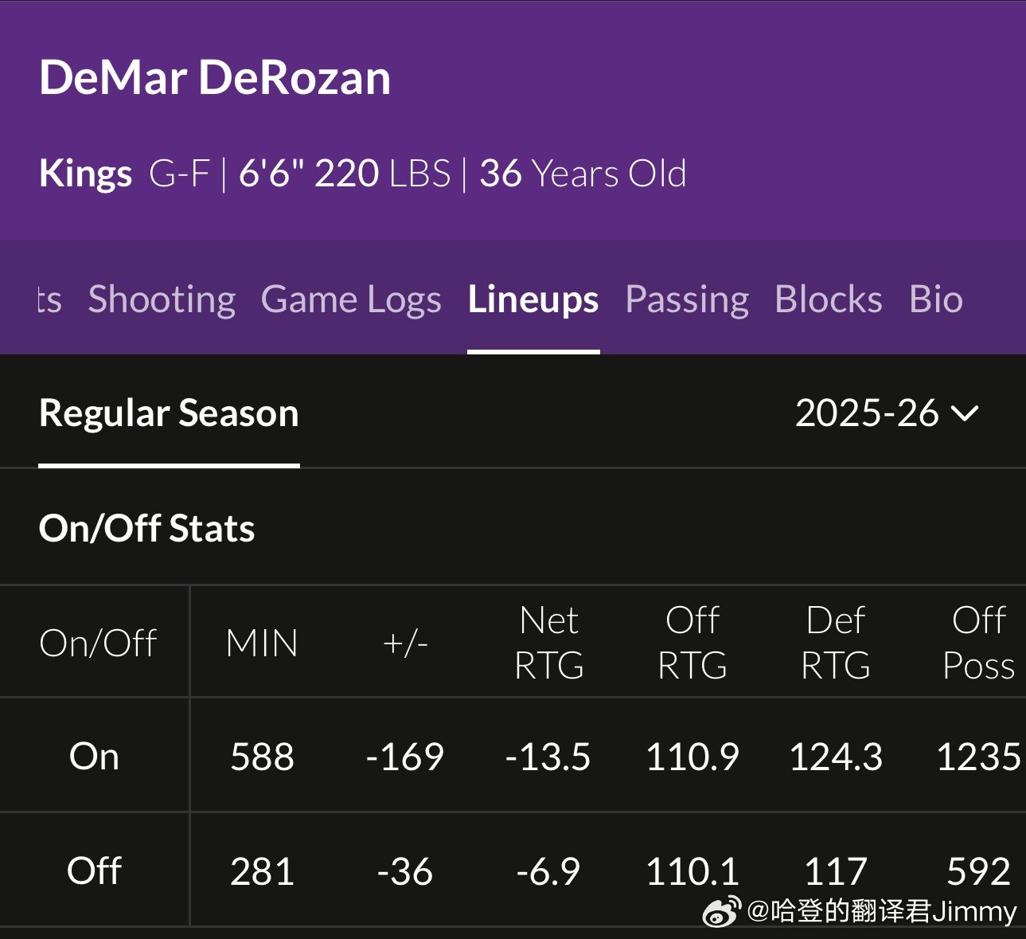The image size is (1026, 939).
Task: Sort by the +/- column header
Action: coord(405,643)
